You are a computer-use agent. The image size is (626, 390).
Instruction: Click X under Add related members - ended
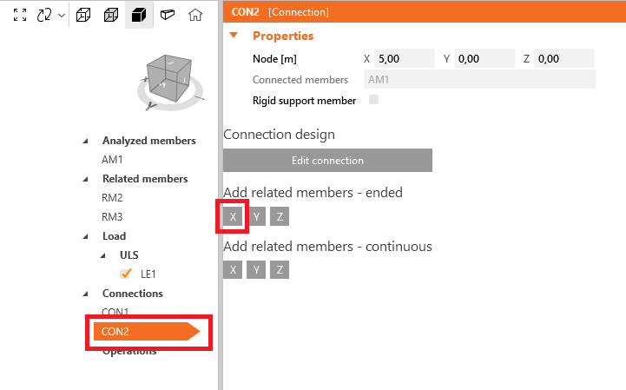click(x=233, y=217)
